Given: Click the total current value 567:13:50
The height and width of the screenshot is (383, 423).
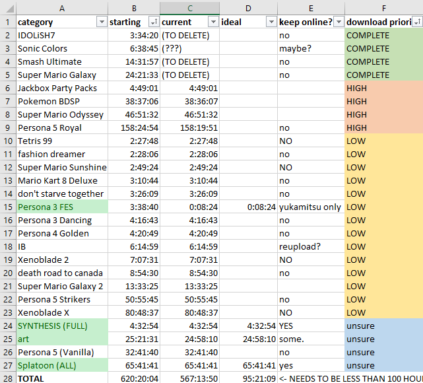Looking at the screenshot, I should (x=189, y=378).
